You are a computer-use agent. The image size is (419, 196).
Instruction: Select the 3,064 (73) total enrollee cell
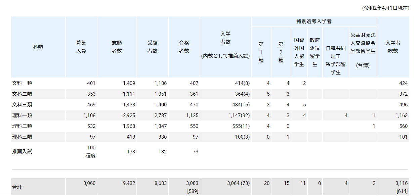[238, 183]
